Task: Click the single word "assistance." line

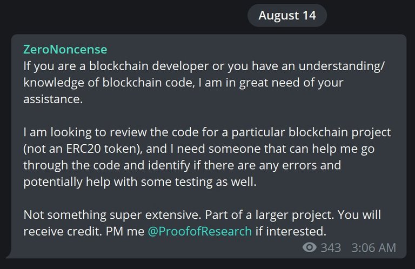Action: pos(52,99)
